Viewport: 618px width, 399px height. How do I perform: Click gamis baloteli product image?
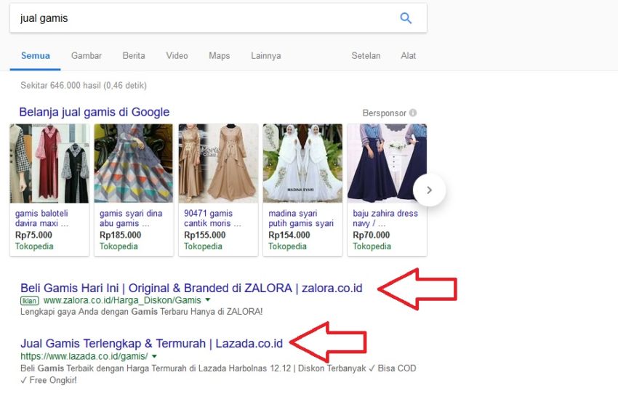pyautogui.click(x=49, y=164)
